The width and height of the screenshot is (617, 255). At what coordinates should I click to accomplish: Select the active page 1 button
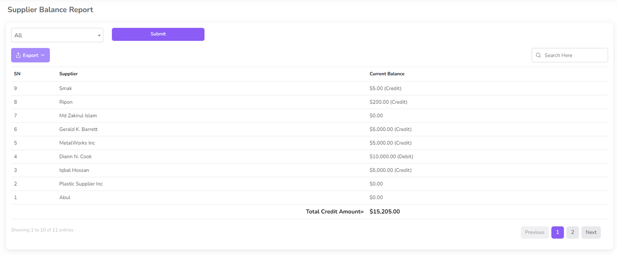tap(557, 232)
